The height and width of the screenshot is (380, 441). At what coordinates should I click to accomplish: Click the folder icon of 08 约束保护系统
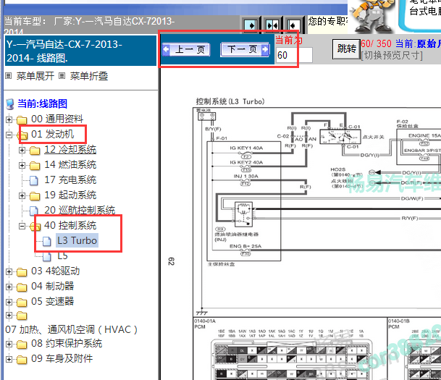(x=22, y=345)
